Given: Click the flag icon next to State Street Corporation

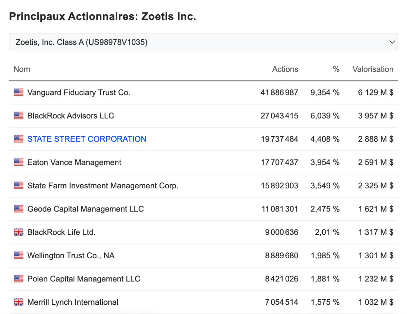Looking at the screenshot, I should (x=19, y=139).
